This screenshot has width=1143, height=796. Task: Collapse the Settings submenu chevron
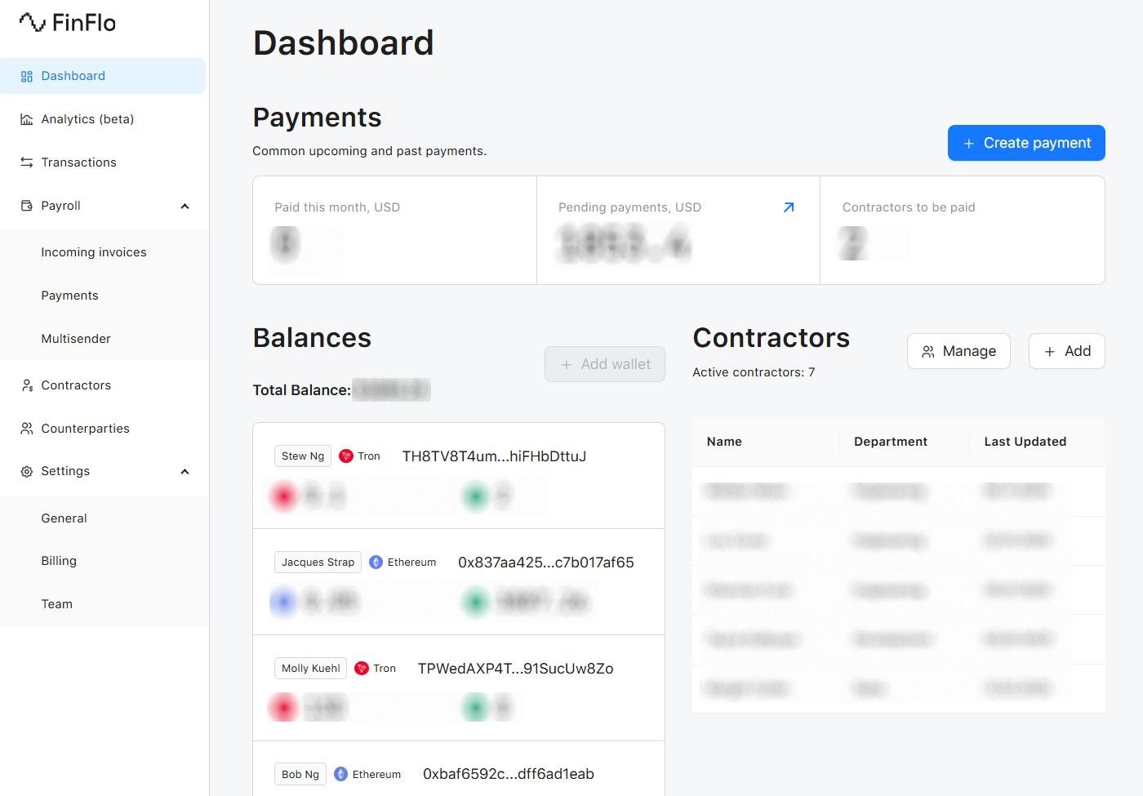pyautogui.click(x=185, y=472)
